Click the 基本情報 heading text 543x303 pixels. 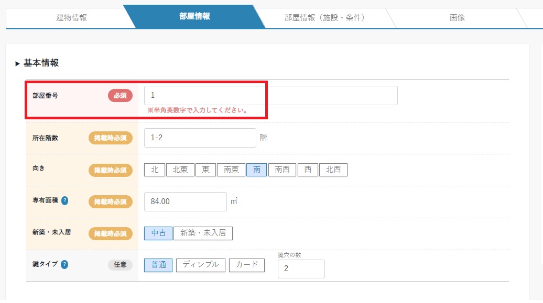(41, 63)
